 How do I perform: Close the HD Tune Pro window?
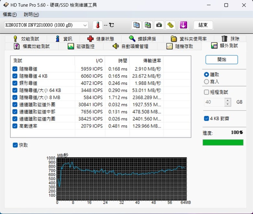pos(244,5)
